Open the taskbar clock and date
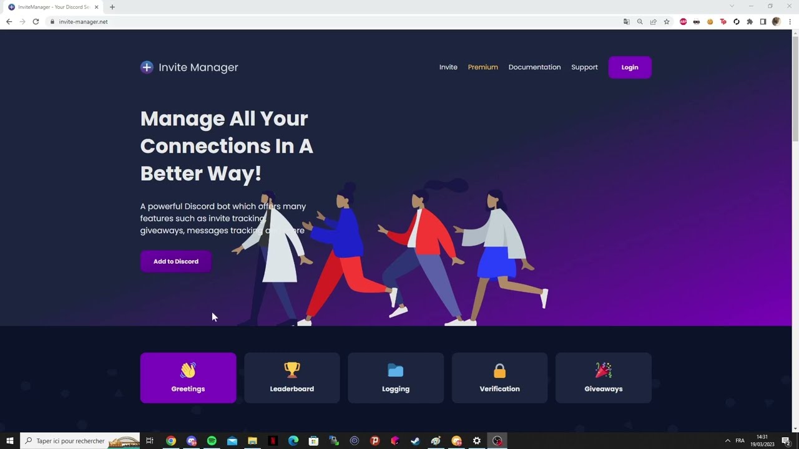The image size is (799, 449). pyautogui.click(x=762, y=441)
